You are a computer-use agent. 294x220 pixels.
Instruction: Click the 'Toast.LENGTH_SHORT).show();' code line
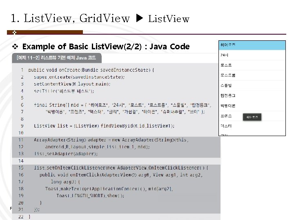click(90, 196)
